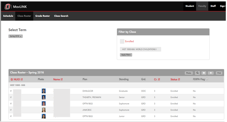Image resolution: width=227 pixels, height=122 pixels.
Task: Click the first student's photo thumbnail
Action: (x=44, y=91)
